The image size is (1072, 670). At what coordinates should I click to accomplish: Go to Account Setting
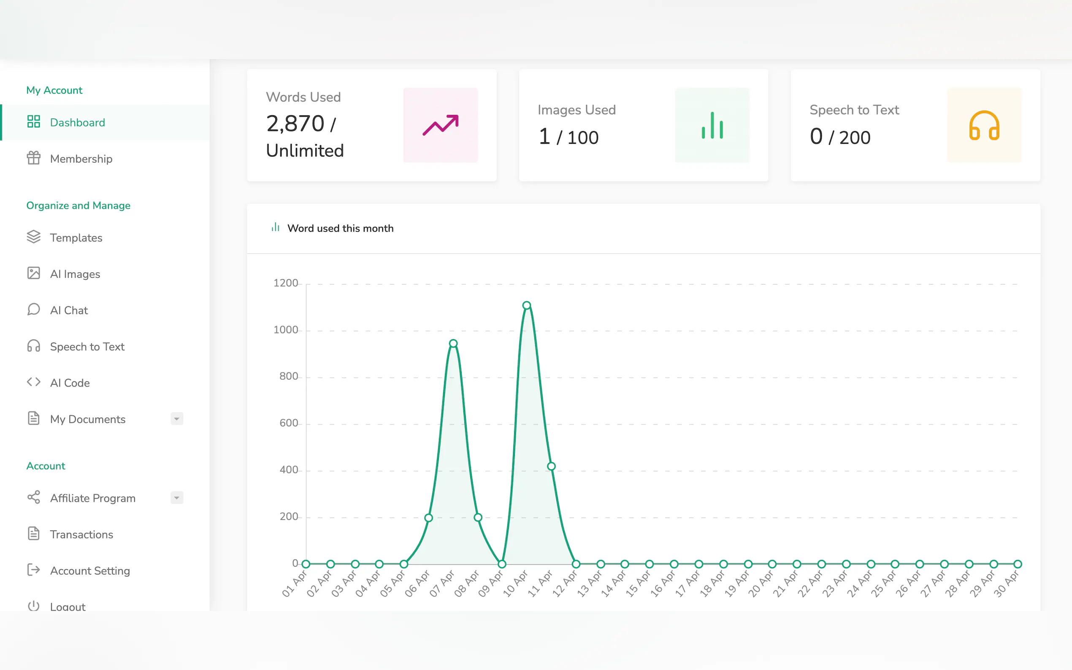90,571
